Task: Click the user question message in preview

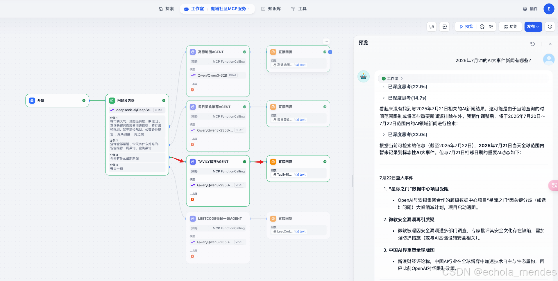Action: [493, 60]
